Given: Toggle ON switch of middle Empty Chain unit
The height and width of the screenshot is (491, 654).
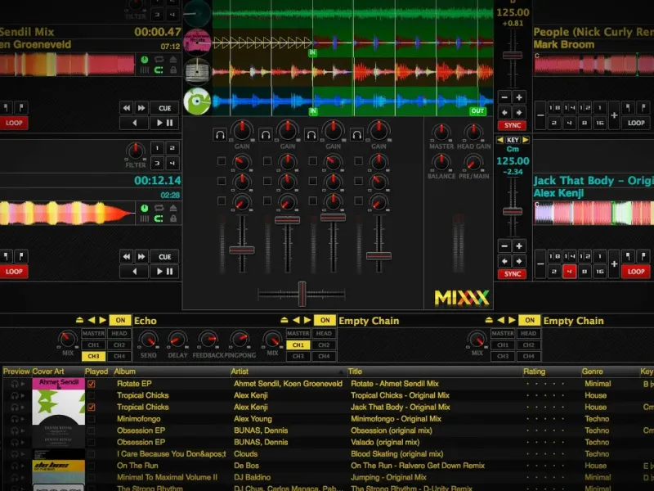Looking at the screenshot, I should (x=325, y=320).
